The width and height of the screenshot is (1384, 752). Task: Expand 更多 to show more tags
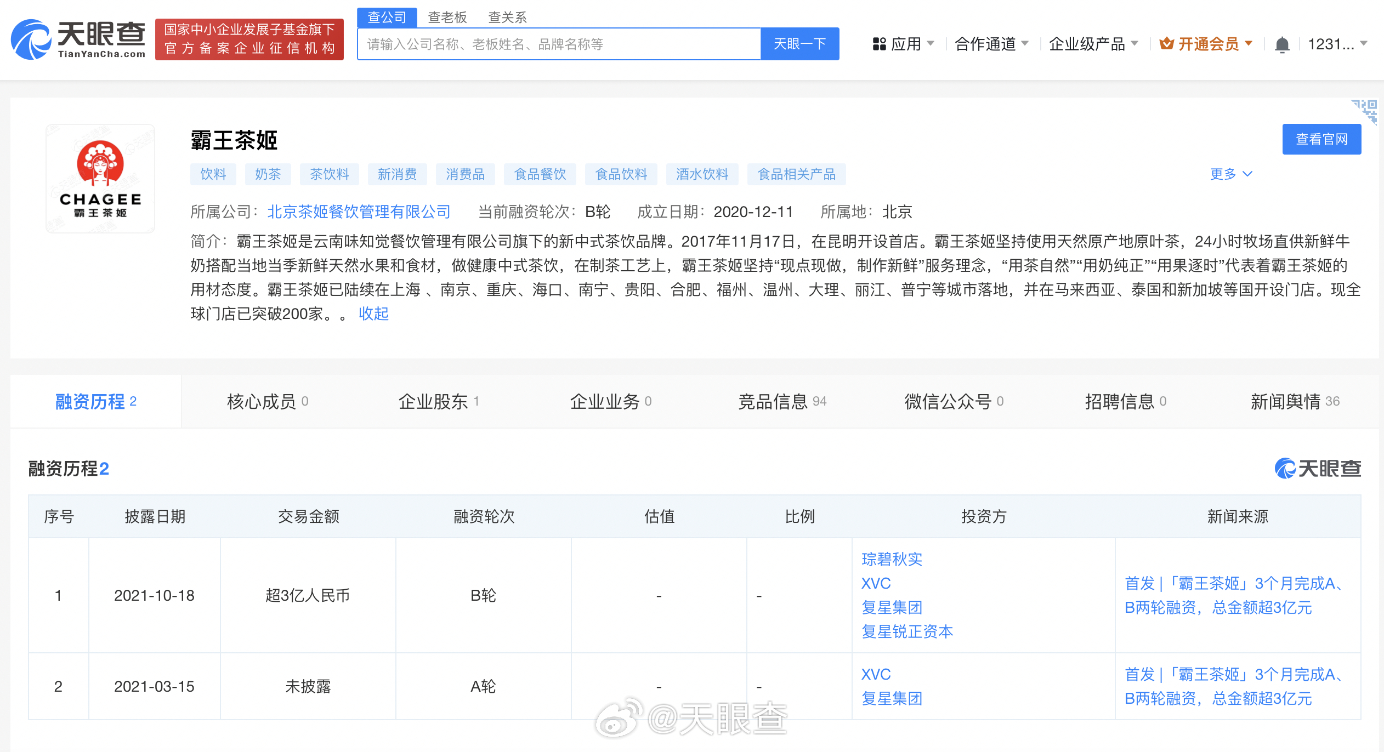1232,174
